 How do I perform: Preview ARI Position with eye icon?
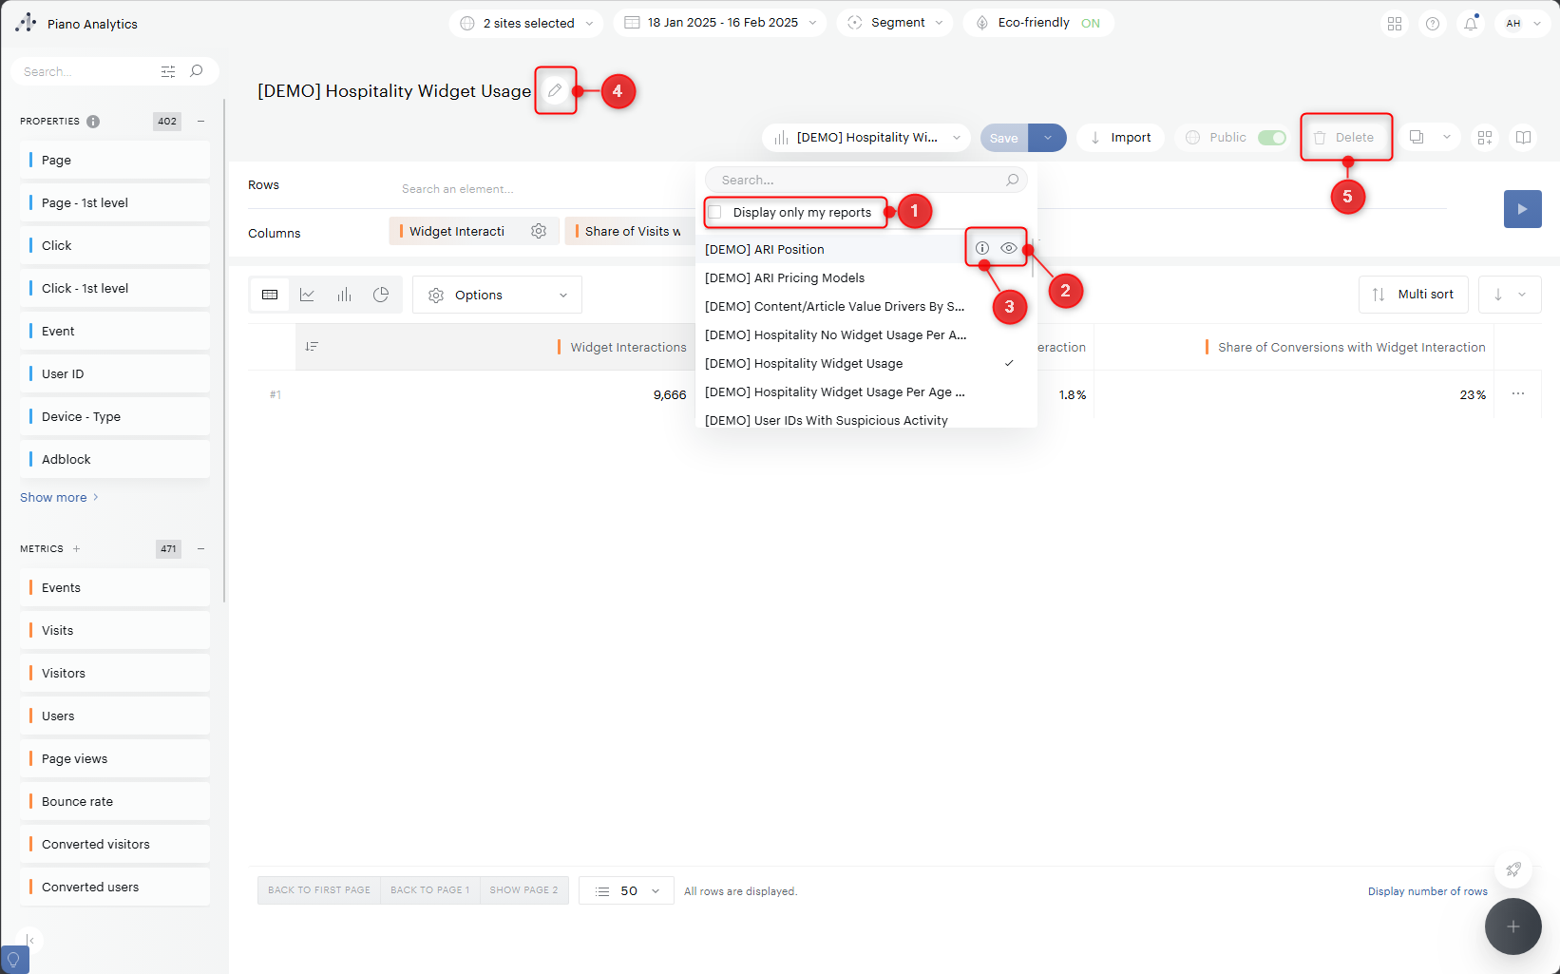(x=1009, y=248)
